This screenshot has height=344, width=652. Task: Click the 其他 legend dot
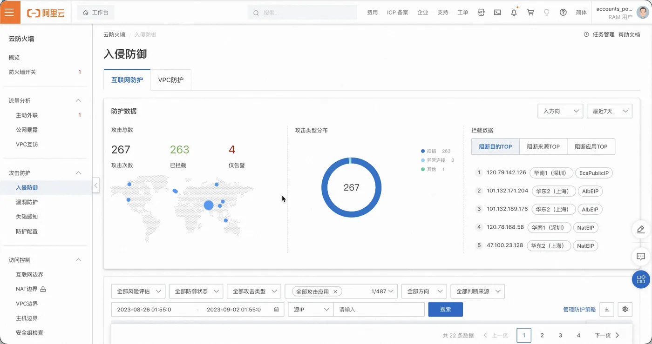423,169
